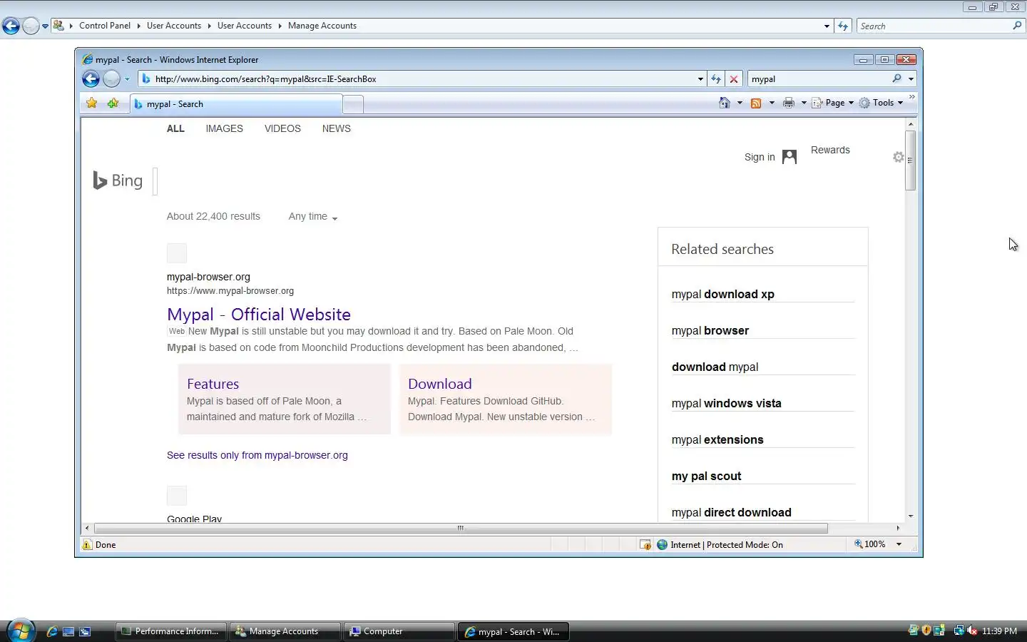The image size is (1027, 642).
Task: Click related search mypal extensions
Action: (717, 439)
